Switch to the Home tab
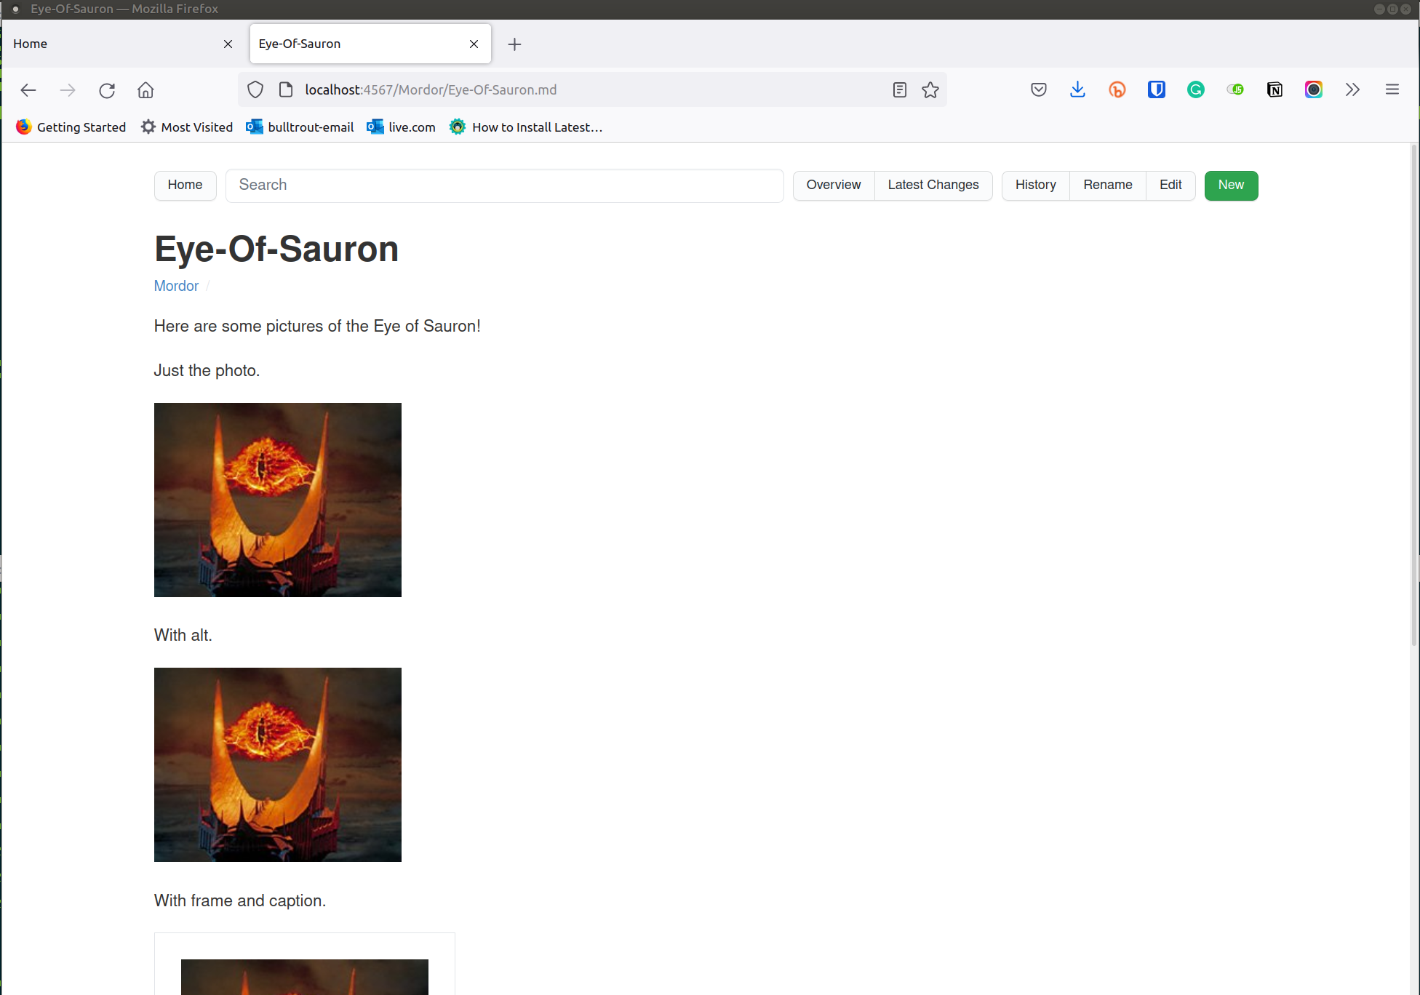The image size is (1420, 995). point(109,44)
